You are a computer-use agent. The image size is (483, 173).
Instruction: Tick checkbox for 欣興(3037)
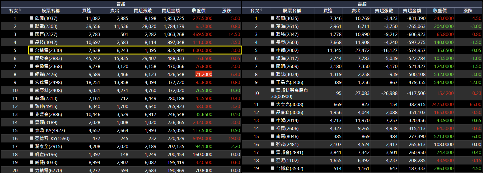point(31,18)
